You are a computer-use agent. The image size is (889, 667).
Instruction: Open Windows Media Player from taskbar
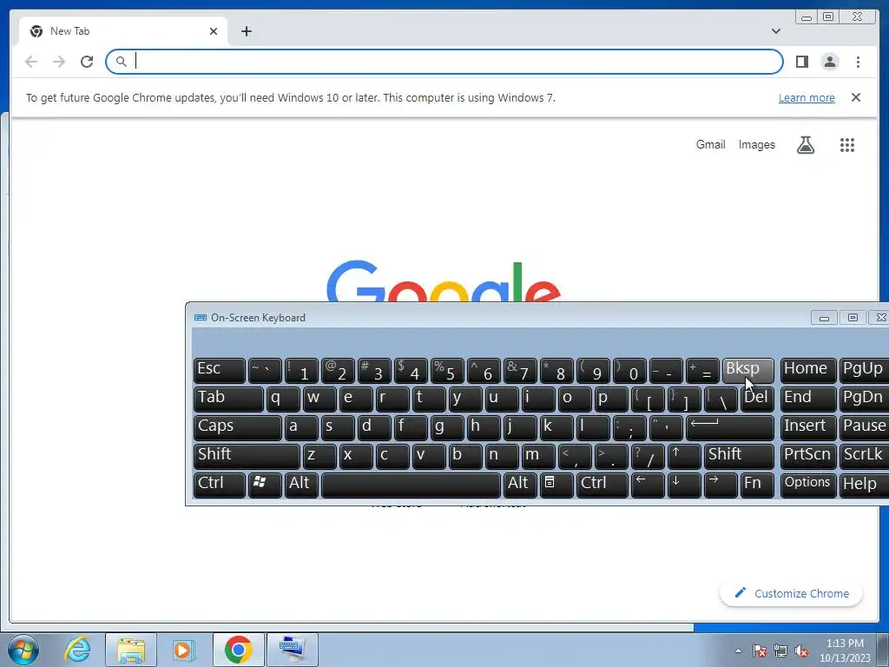[x=184, y=650]
